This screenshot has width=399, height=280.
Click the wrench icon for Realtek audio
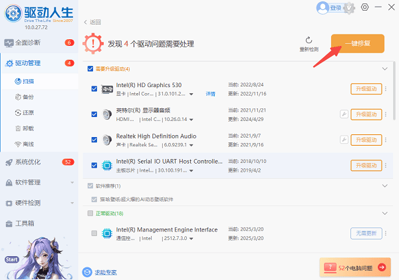344,140
